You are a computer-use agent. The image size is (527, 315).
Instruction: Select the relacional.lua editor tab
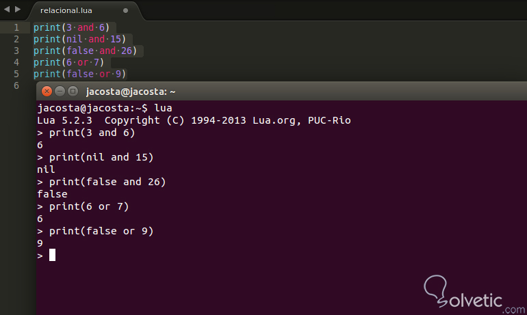tap(66, 11)
